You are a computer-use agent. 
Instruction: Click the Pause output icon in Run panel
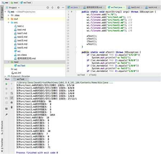(x=6, y=94)
